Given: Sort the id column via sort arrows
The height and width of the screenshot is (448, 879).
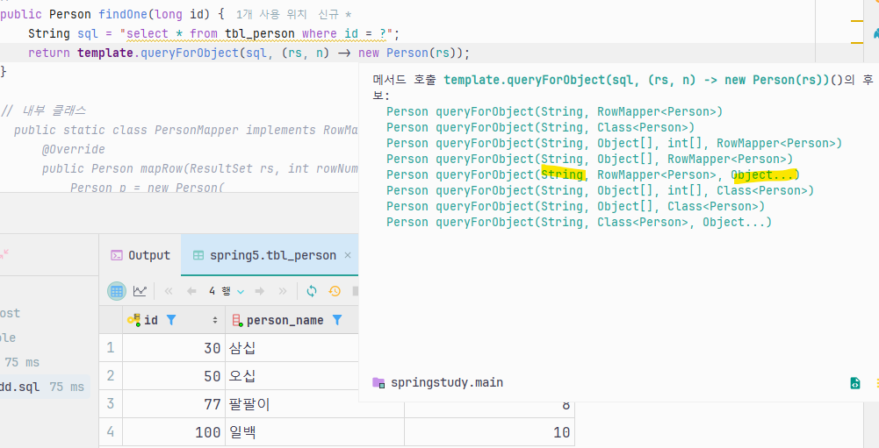Looking at the screenshot, I should coord(215,320).
